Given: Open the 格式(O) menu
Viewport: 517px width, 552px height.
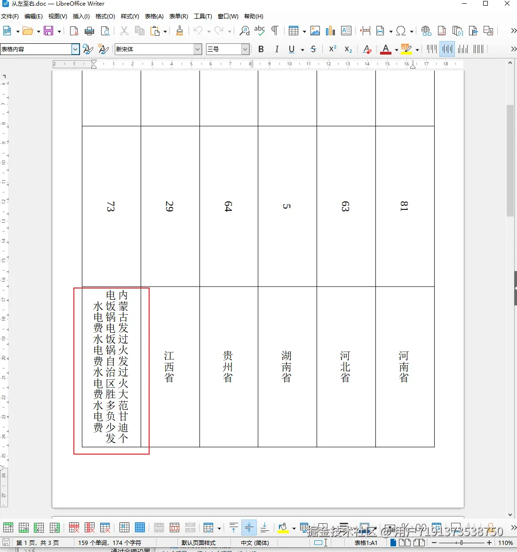Looking at the screenshot, I should tap(105, 16).
